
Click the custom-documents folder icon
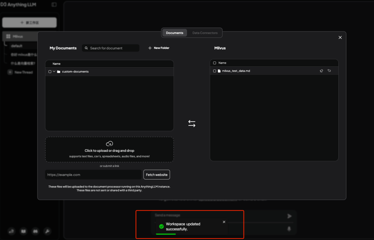click(x=59, y=72)
